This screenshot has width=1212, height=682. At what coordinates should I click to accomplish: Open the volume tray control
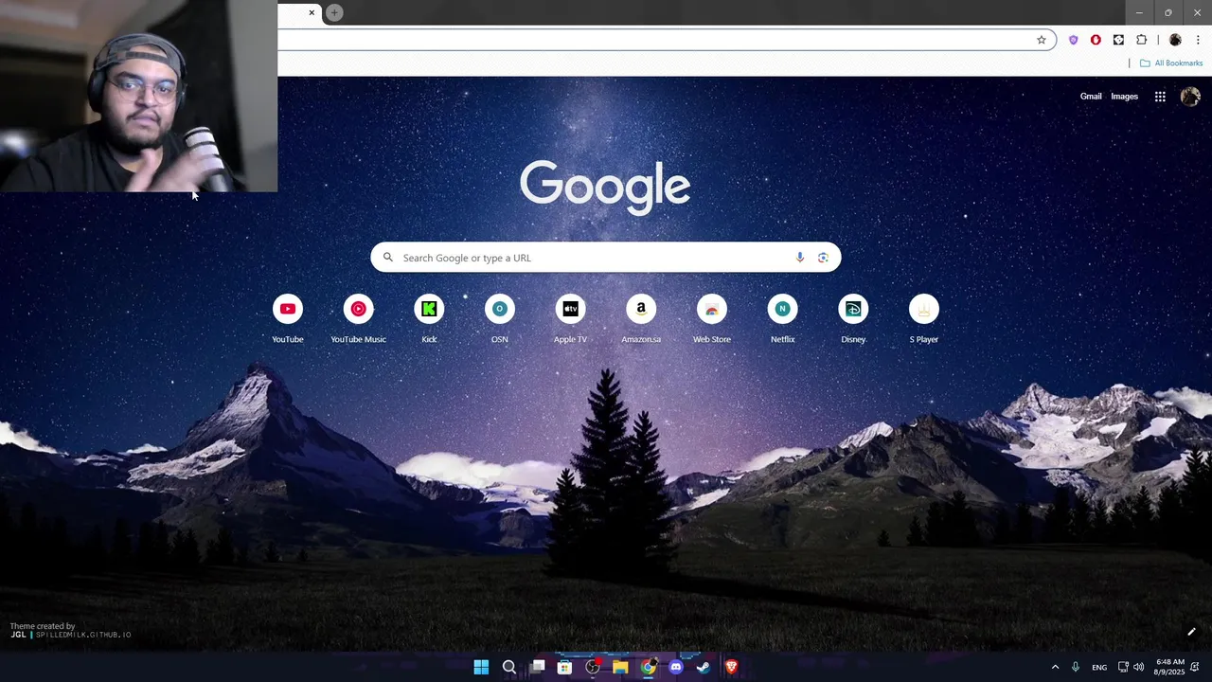click(x=1138, y=667)
